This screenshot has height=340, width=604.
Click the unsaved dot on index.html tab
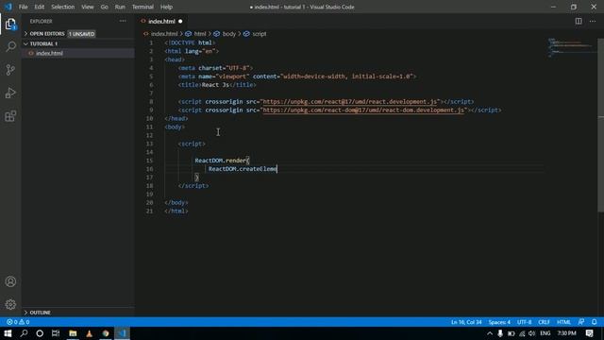pyautogui.click(x=180, y=21)
